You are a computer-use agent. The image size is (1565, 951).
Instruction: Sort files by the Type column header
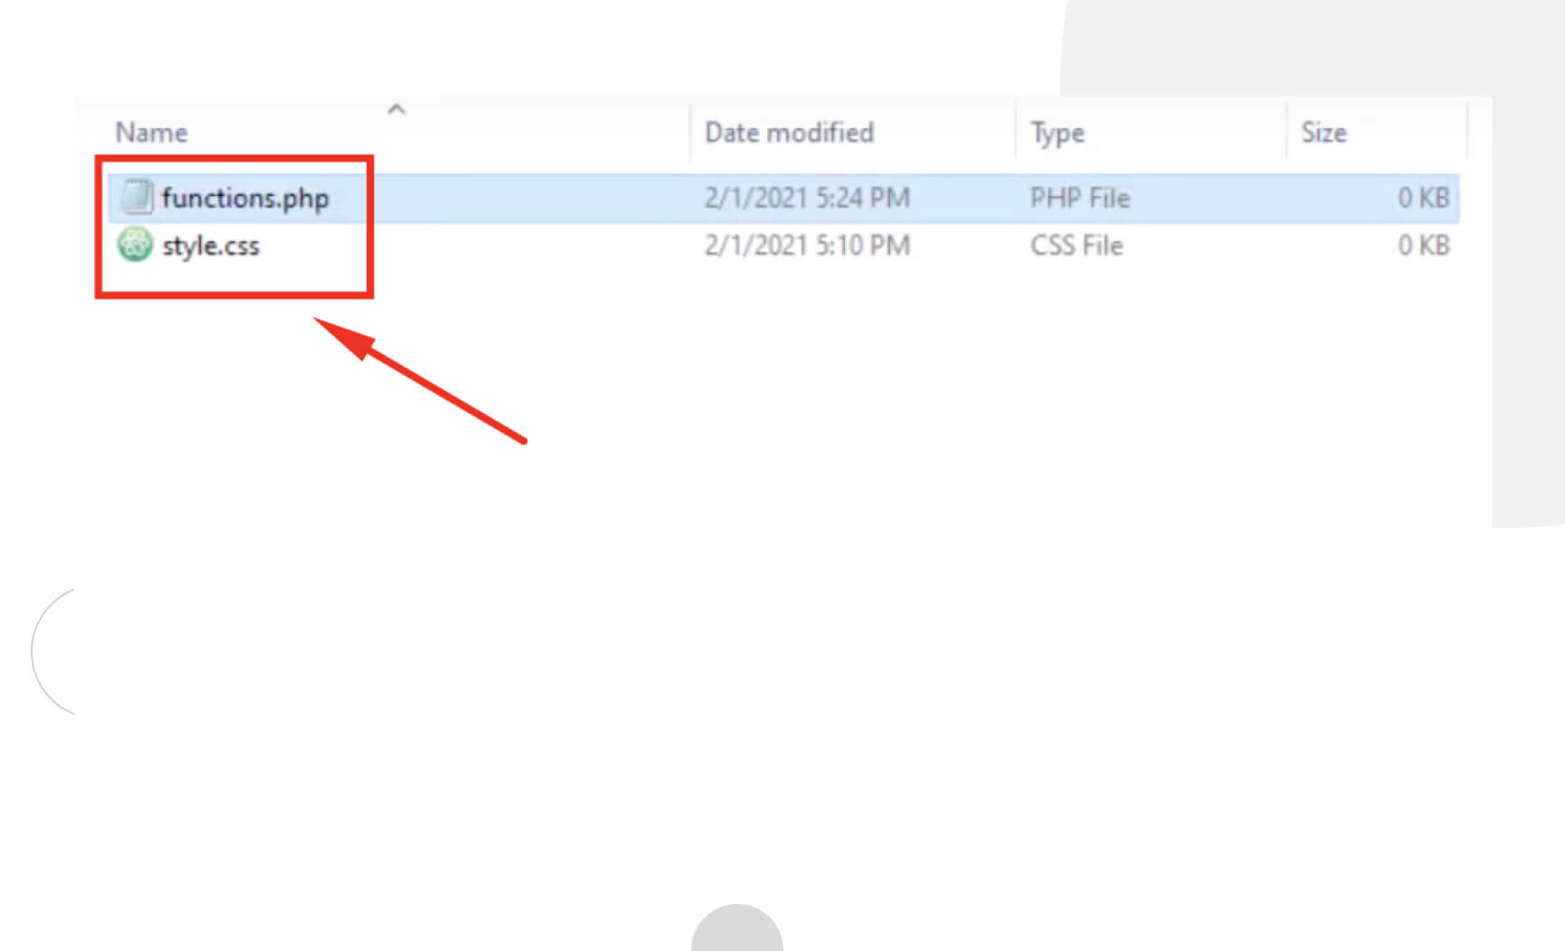click(x=1058, y=133)
